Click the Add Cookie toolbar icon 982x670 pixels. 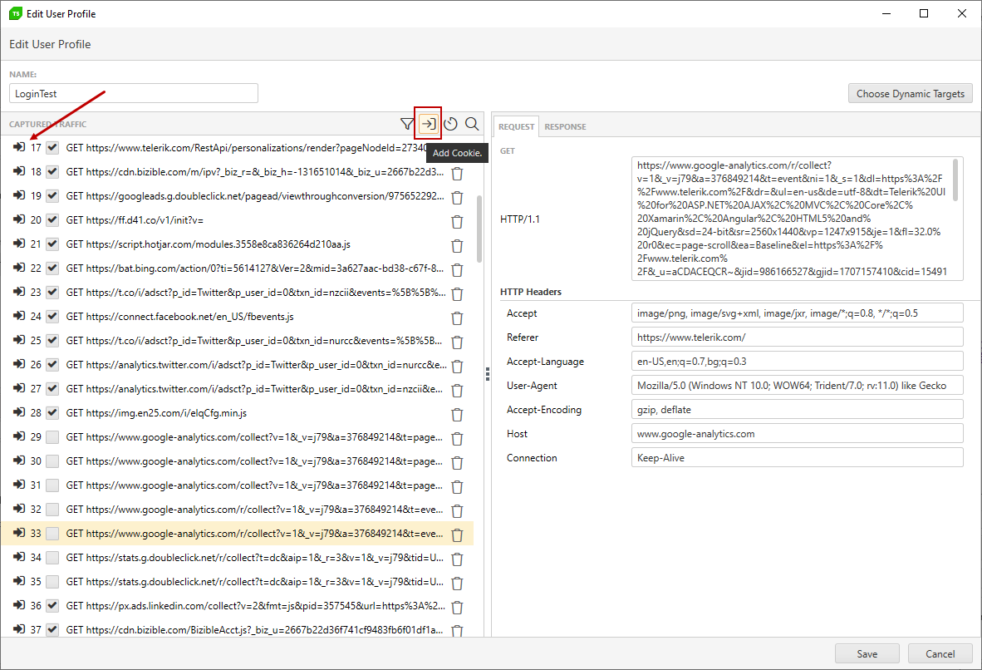429,124
